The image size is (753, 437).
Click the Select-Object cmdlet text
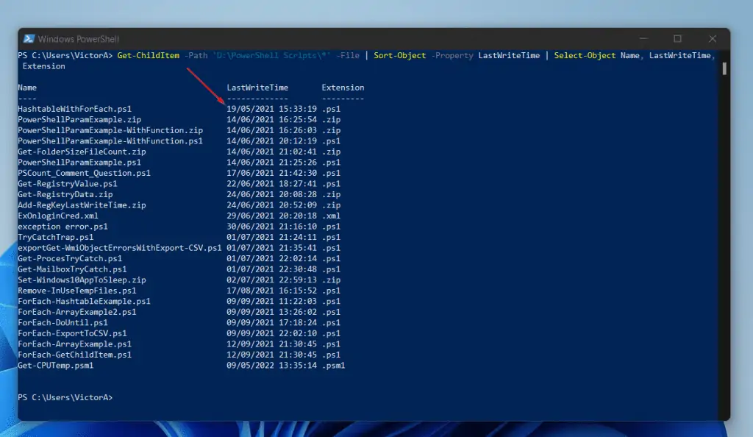pyautogui.click(x=585, y=55)
